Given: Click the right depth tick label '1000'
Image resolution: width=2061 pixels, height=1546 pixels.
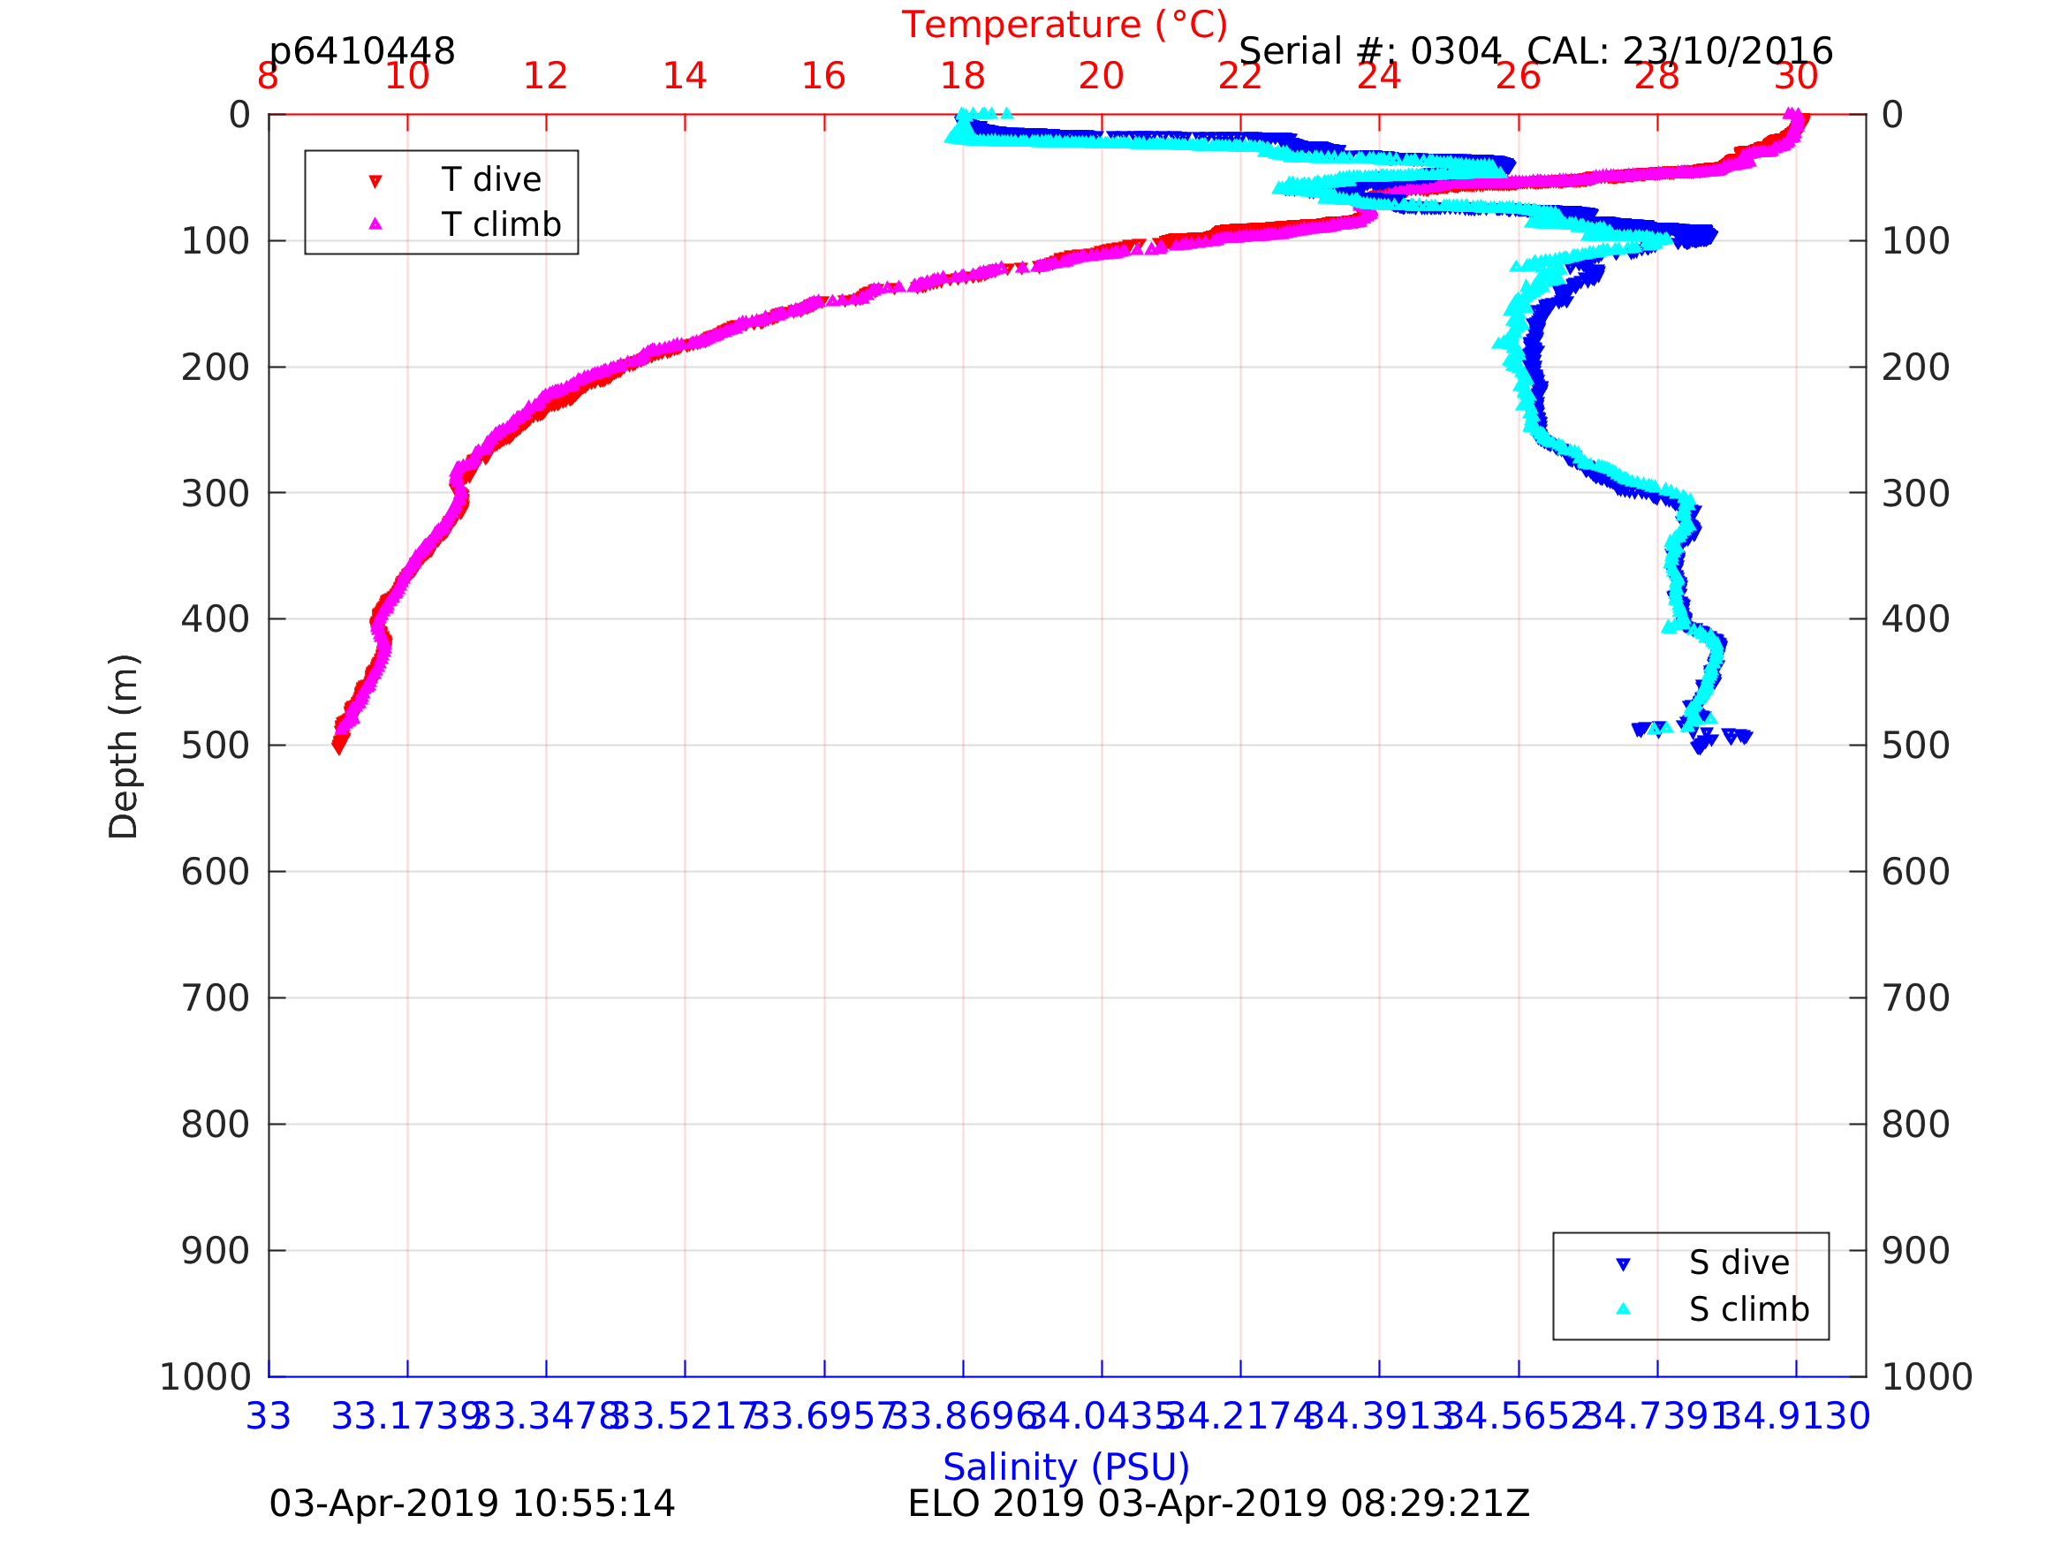Looking at the screenshot, I should [x=1927, y=1377].
